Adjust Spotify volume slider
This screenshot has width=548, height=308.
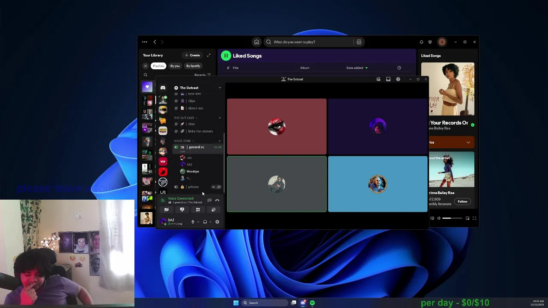tap(452, 218)
